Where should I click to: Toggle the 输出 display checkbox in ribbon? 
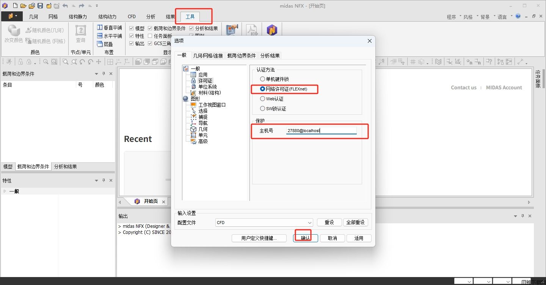[132, 44]
